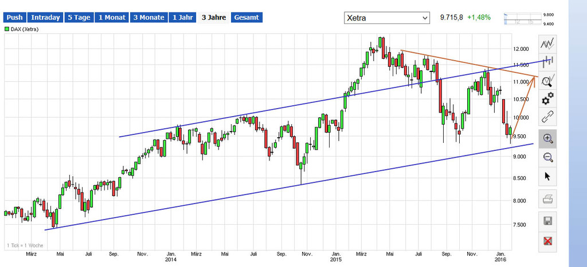This screenshot has height=267, width=587.
Task: Open the Xetra exchange dropdown
Action: click(x=386, y=18)
